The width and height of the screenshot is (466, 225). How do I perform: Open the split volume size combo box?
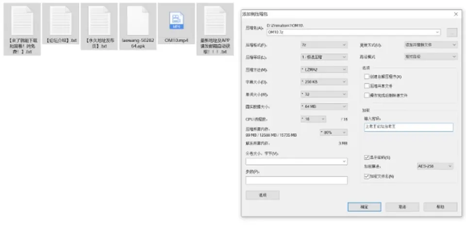(x=296, y=161)
